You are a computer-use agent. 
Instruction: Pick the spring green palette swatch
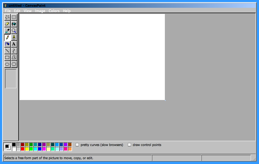[x=53, y=149]
